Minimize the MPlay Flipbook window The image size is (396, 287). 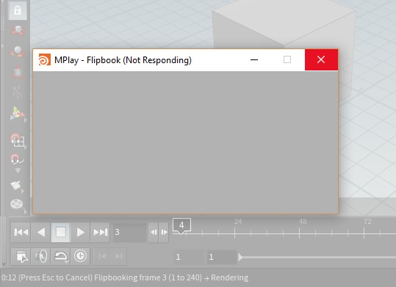coord(254,60)
